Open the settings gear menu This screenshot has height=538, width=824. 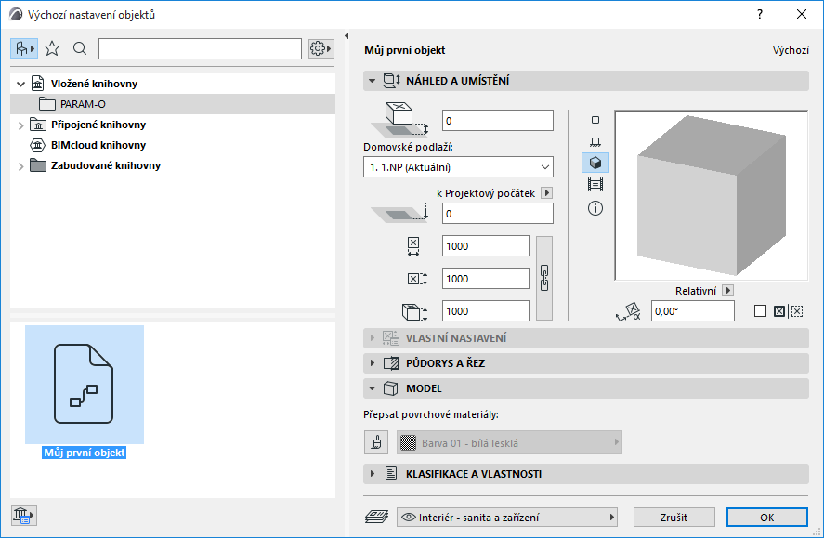(x=320, y=47)
